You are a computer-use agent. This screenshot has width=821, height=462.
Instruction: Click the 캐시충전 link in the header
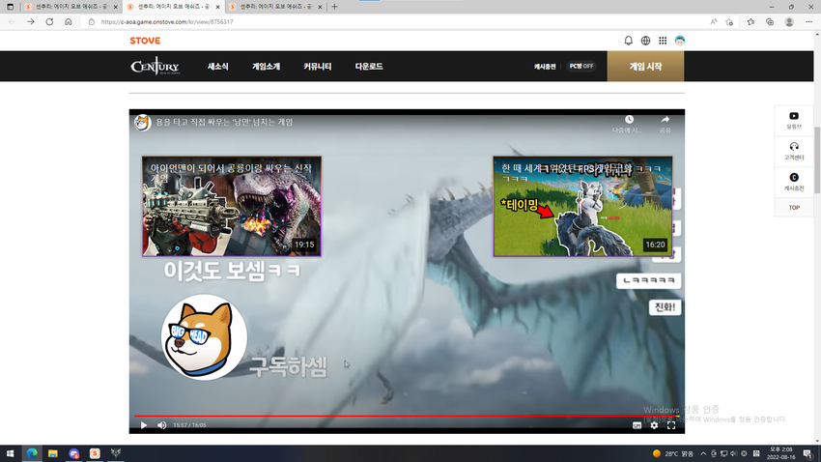(x=545, y=67)
